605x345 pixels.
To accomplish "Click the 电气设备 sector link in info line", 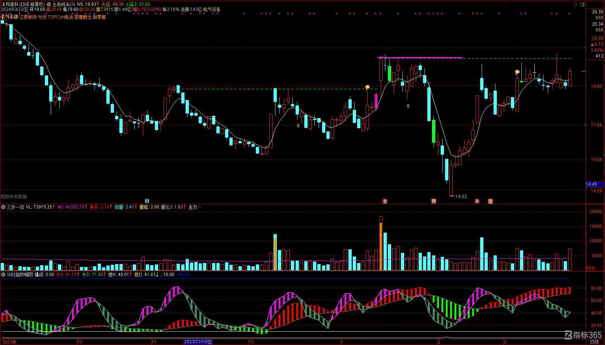I will click(212, 9).
